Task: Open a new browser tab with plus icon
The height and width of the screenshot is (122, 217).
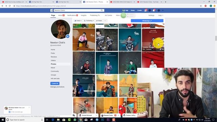Action: pyautogui.click(x=165, y=2)
